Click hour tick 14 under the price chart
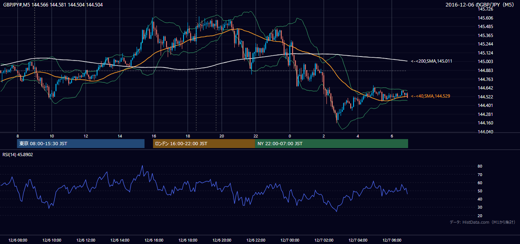The height and width of the screenshot is (244, 520). point(120,136)
